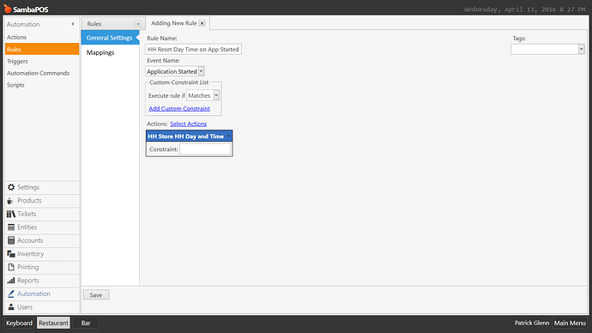592x333 pixels.
Task: Click the Patrick Glenn user name
Action: tap(532, 324)
